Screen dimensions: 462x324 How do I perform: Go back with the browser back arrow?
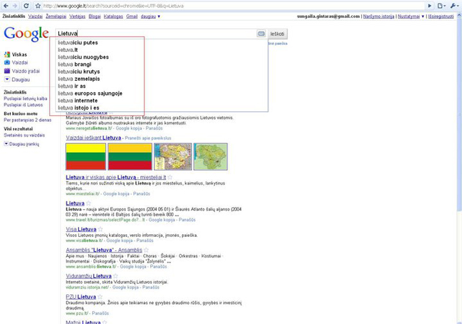[x=6, y=6]
